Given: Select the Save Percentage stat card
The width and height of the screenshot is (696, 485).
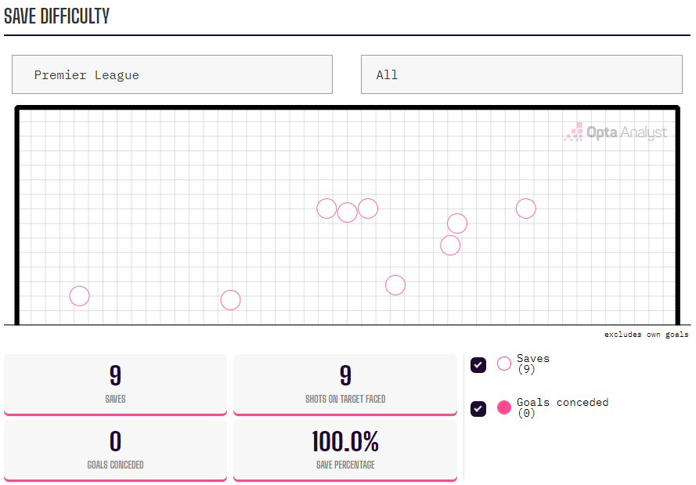Looking at the screenshot, I should click(345, 451).
